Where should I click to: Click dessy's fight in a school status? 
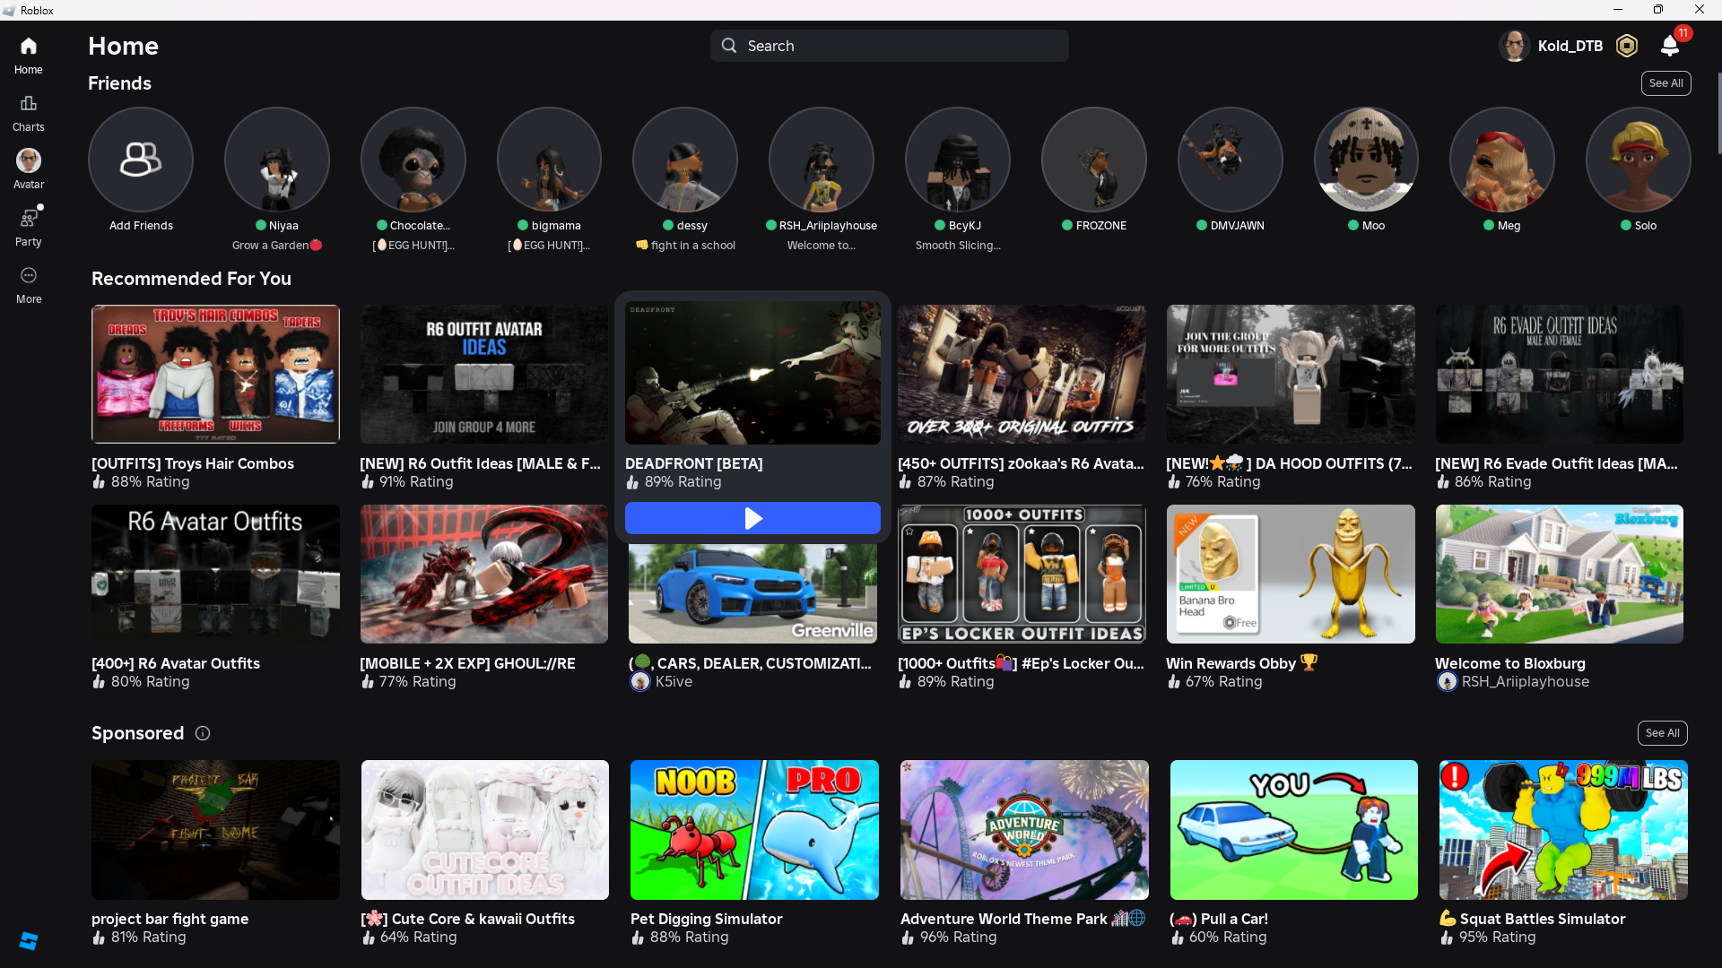tap(685, 246)
